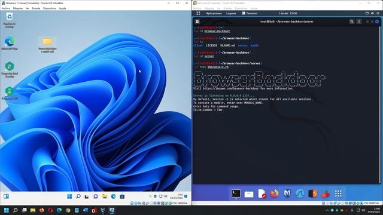The height and width of the screenshot is (215, 383).
Task: Focus the bbs prompt line in terminal
Action: coord(208,110)
